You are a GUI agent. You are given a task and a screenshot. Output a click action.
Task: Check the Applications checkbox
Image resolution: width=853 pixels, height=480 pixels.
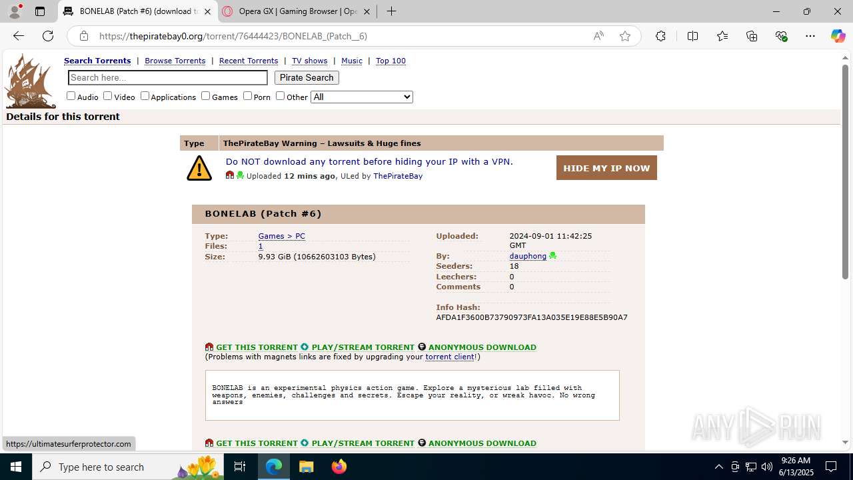point(145,96)
